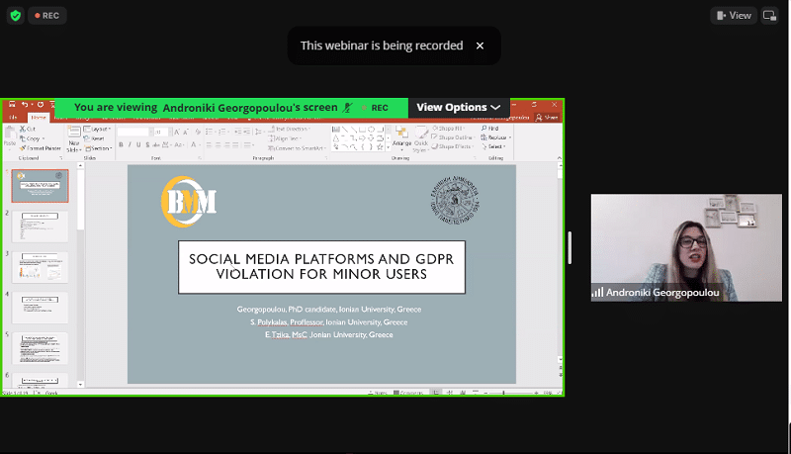Click Decrease Font Size icon
This screenshot has height=454, width=791.
[186, 132]
